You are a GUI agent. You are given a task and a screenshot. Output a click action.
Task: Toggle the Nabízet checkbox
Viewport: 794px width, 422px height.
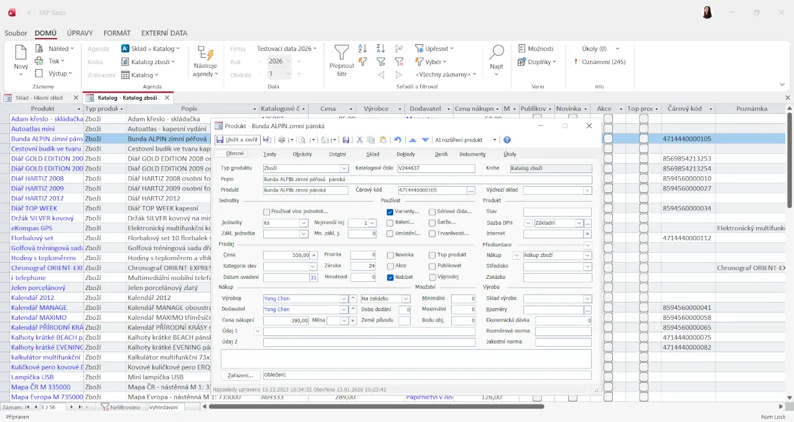pos(390,278)
